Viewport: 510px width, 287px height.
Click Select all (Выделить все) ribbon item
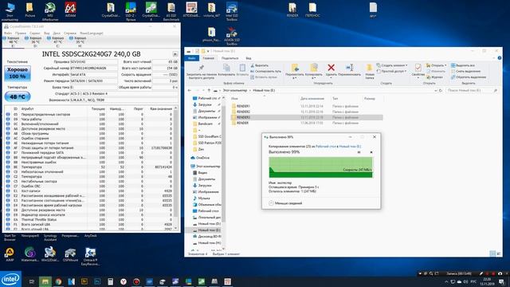(463, 65)
